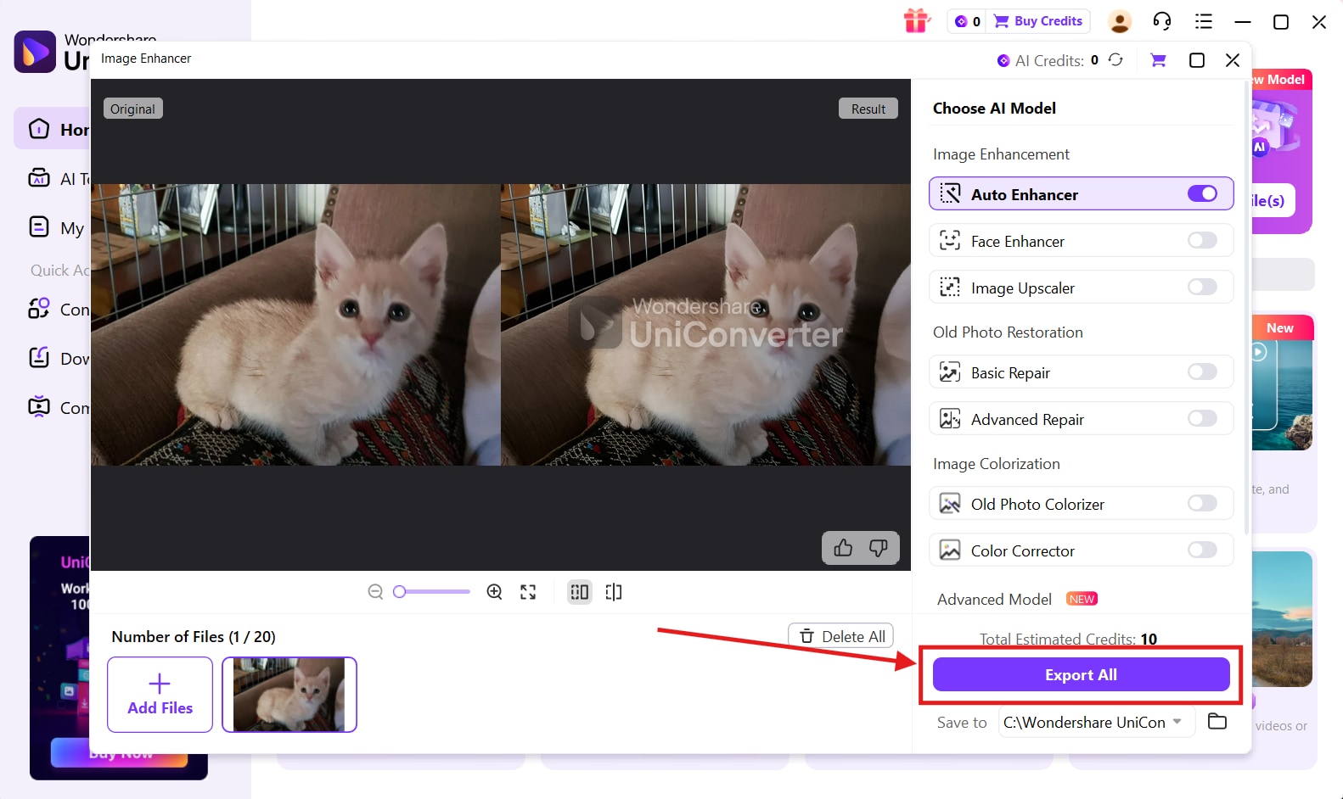
Task: Click the Delete All button
Action: click(840, 636)
